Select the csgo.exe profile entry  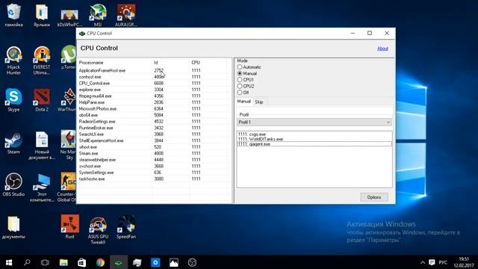click(x=314, y=134)
